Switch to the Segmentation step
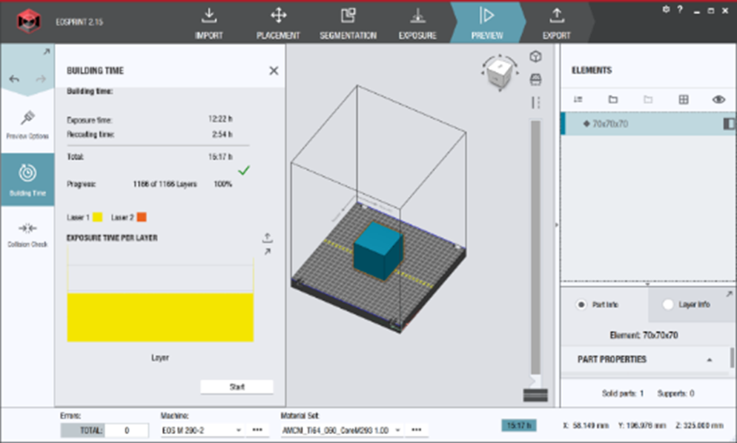Image resolution: width=737 pixels, height=443 pixels. (348, 22)
